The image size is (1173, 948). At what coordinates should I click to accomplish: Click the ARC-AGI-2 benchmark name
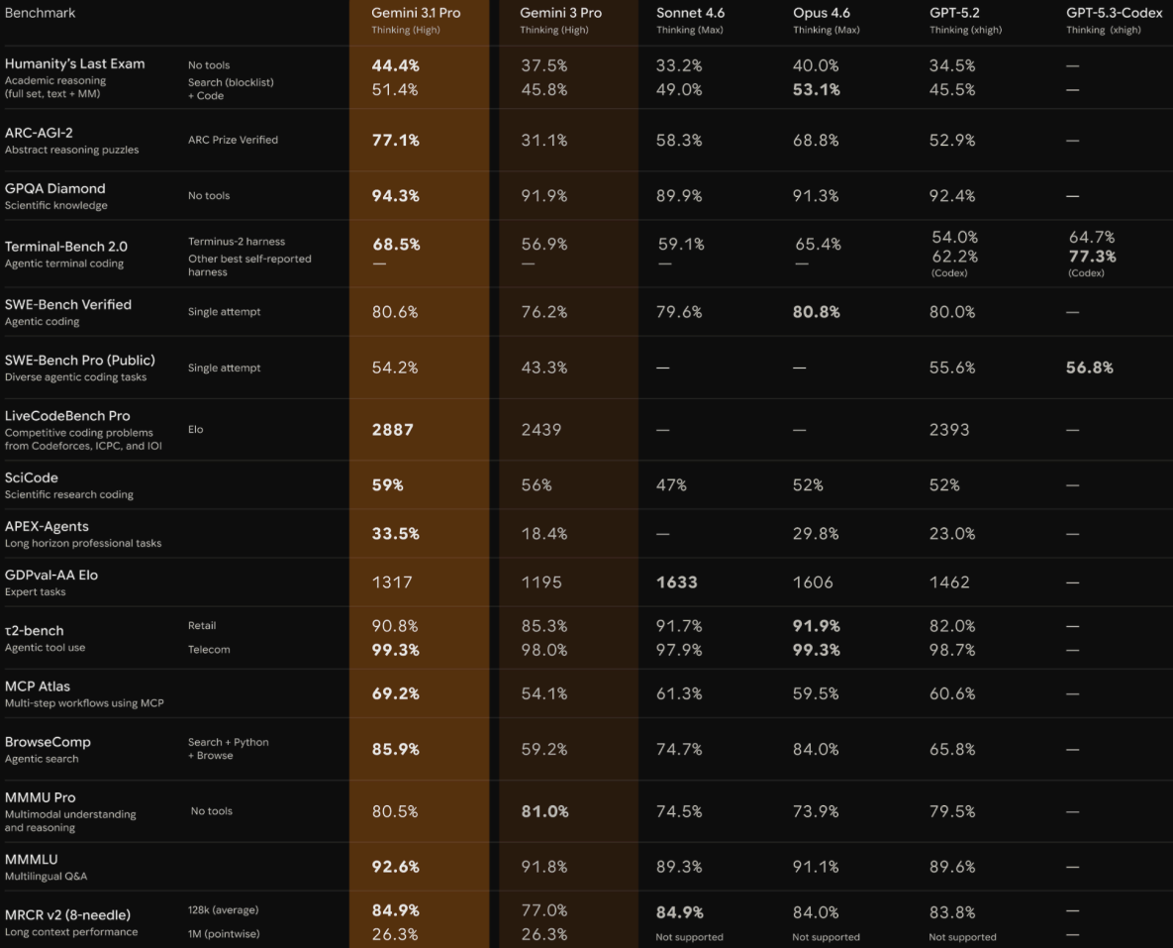tap(39, 133)
